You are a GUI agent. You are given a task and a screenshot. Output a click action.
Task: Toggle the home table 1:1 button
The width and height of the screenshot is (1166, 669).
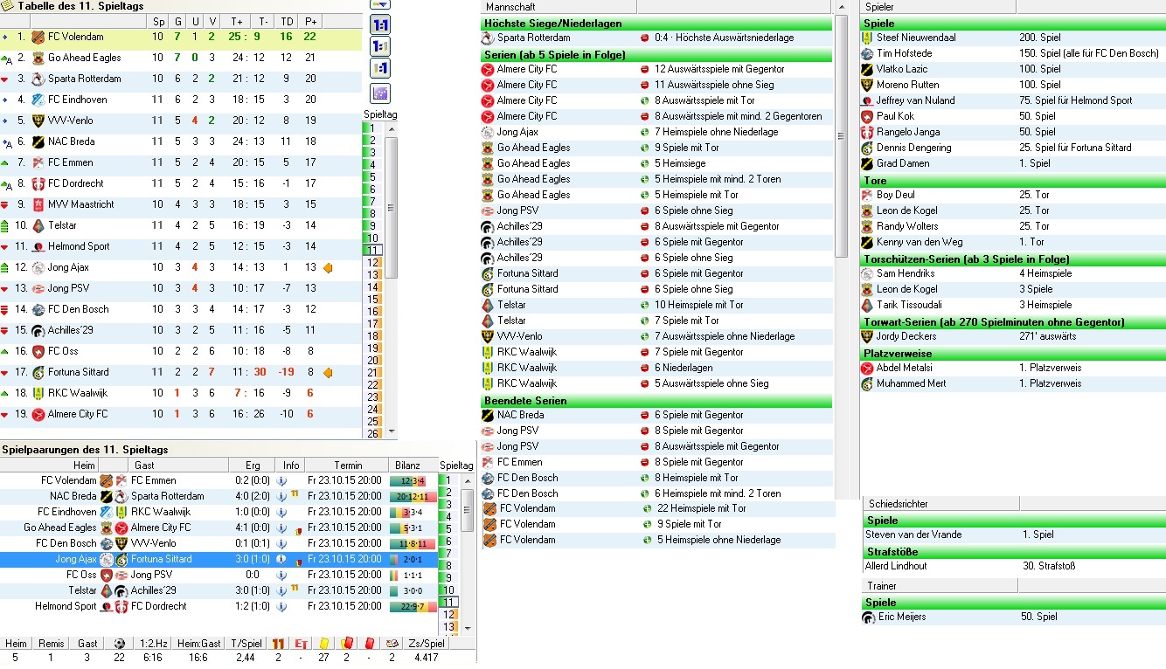tap(380, 46)
